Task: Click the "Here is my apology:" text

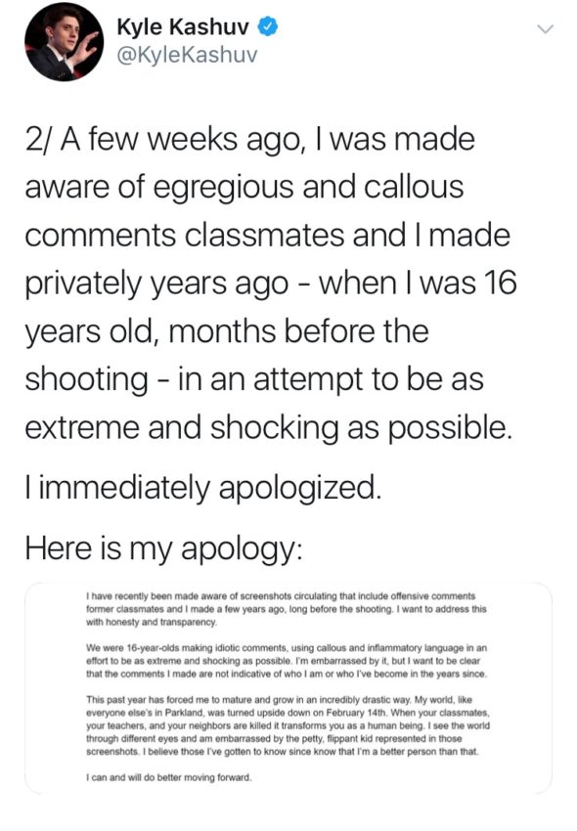Action: click(x=164, y=548)
